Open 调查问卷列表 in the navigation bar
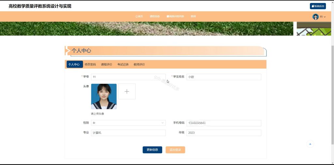The width and height of the screenshot is (334, 165). click(x=175, y=16)
